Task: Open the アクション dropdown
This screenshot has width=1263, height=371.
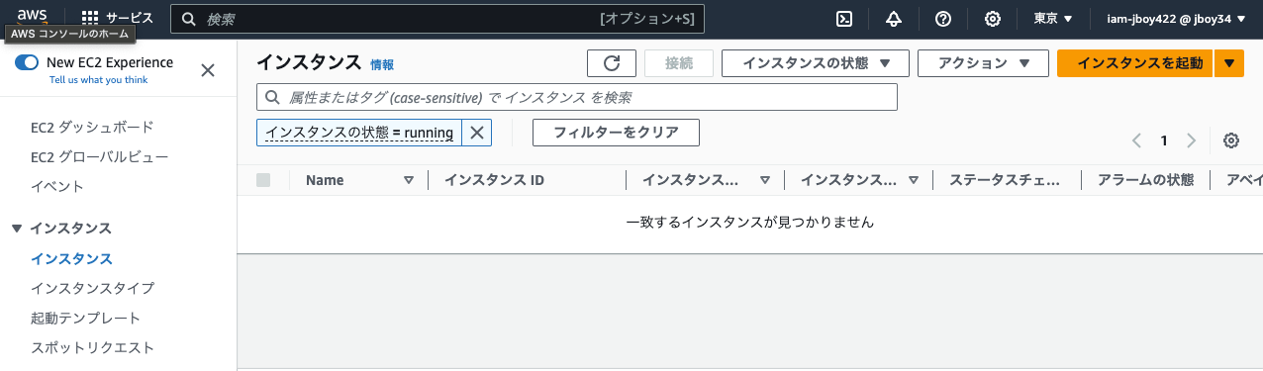Action: coord(983,63)
